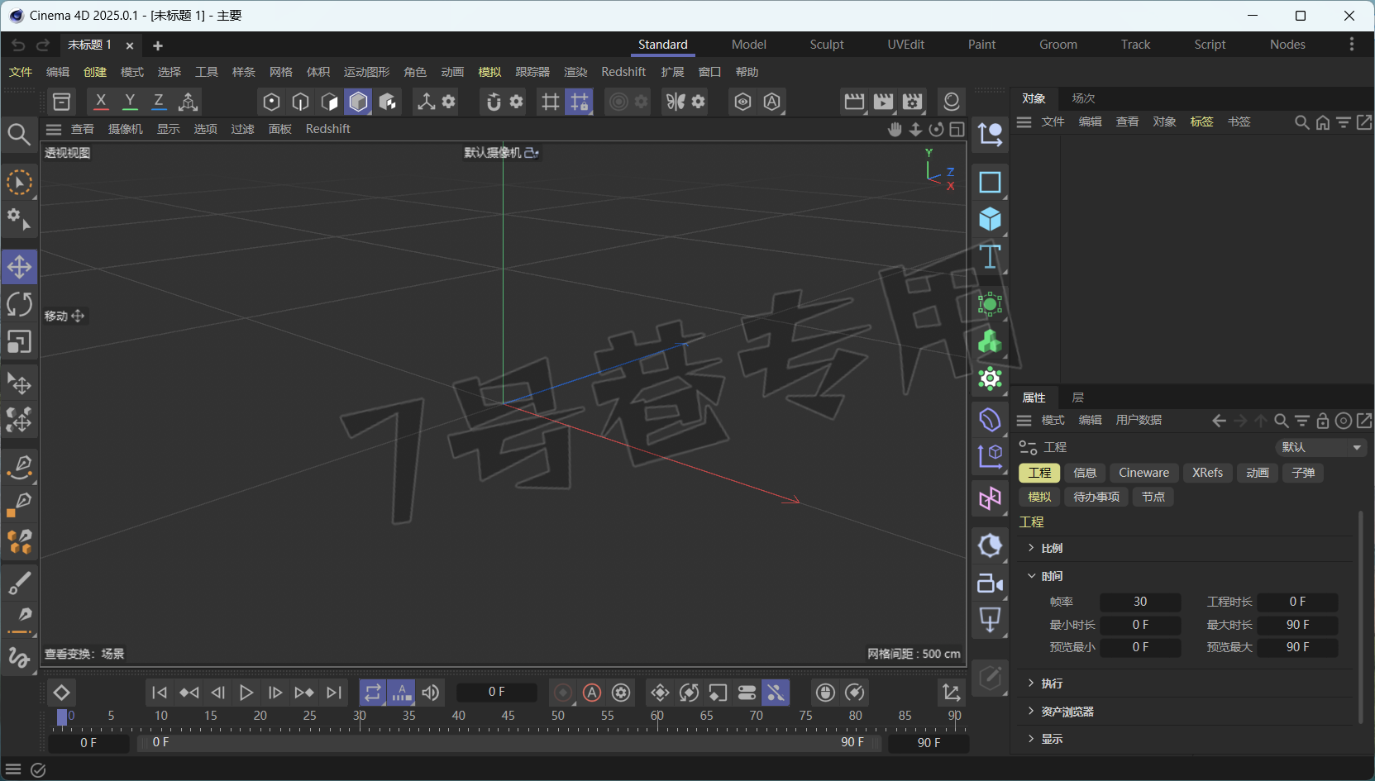
Task: Toggle timeline loop playback
Action: point(373,693)
